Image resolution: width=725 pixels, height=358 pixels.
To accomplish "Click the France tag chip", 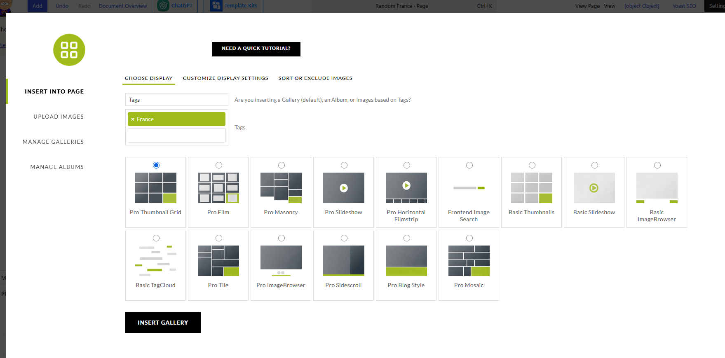I will click(x=176, y=119).
